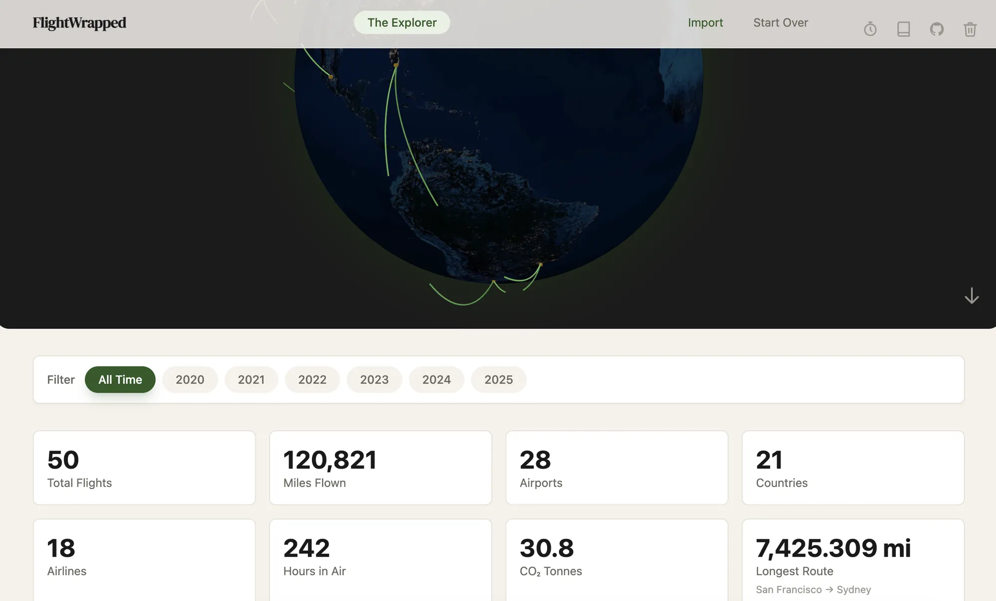
Task: Show flights from 2025
Action: pyautogui.click(x=498, y=379)
